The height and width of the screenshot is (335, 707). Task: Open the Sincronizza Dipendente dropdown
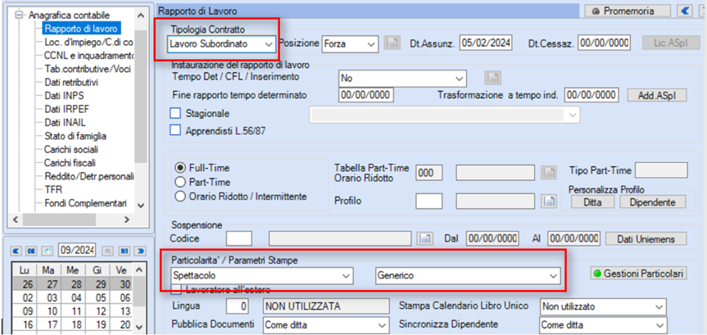point(603,324)
